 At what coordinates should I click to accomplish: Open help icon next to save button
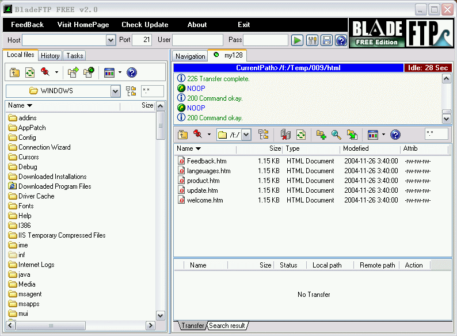tap(341, 40)
